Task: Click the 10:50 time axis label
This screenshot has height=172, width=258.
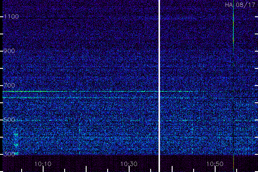Action: tap(215, 164)
